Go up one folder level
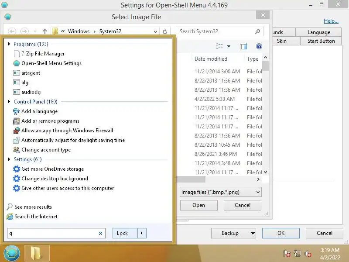The image size is (349, 262). 45,31
